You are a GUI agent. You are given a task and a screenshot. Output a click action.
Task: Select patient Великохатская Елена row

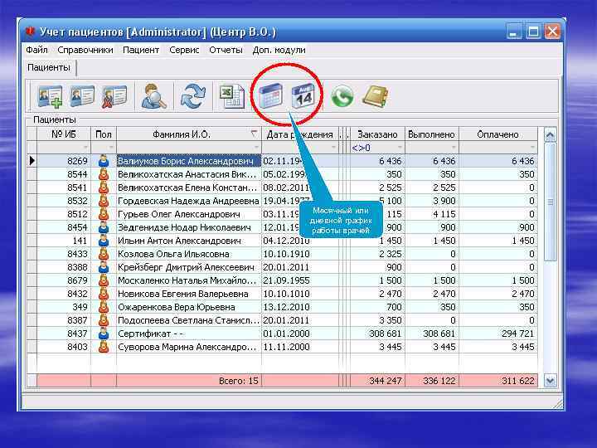189,187
